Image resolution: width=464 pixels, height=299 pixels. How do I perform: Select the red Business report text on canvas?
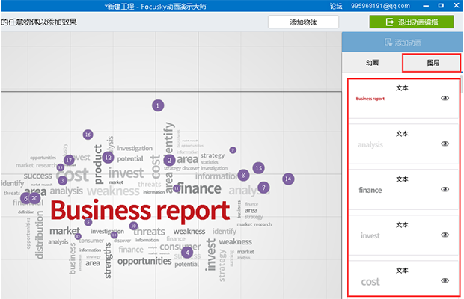(140, 210)
